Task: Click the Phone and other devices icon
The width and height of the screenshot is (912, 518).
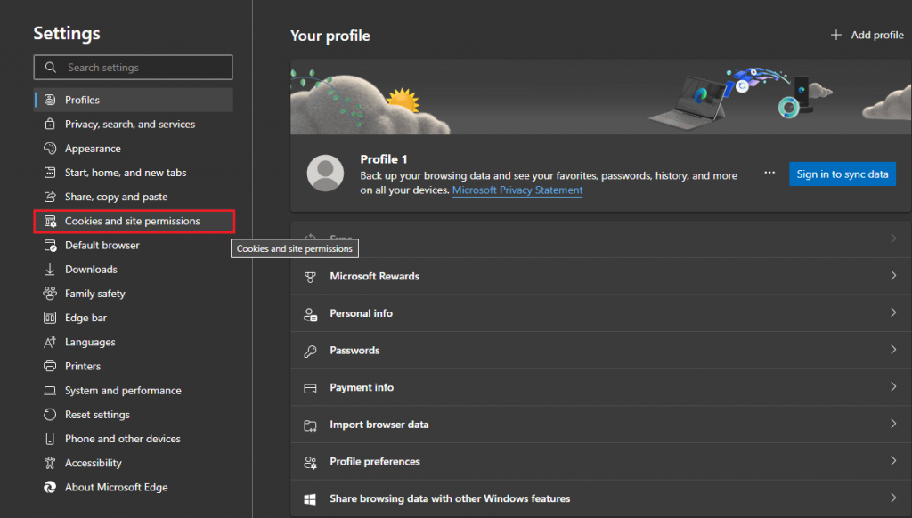Action: tap(50, 439)
